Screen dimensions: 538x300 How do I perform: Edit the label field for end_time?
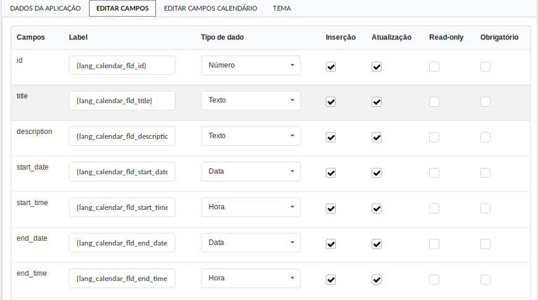pos(122,278)
